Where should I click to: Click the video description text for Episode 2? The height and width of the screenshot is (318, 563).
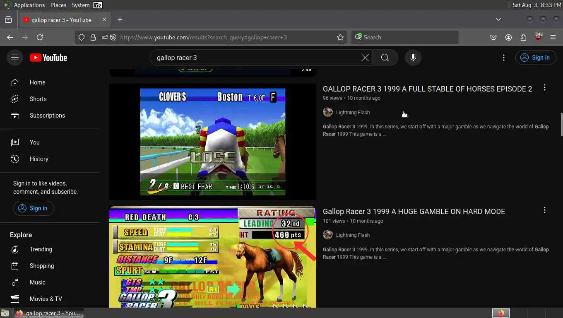436,130
